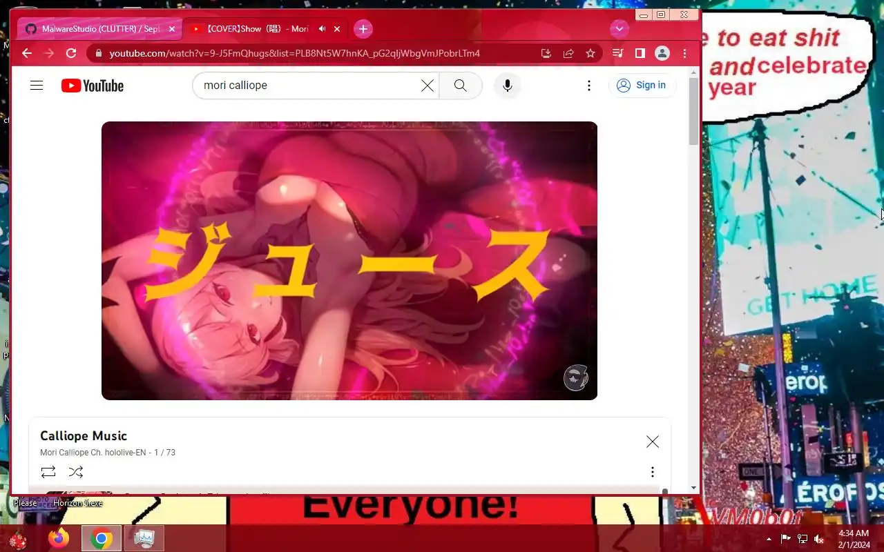Open the monitor app on taskbar
The image size is (884, 552).
pyautogui.click(x=144, y=538)
